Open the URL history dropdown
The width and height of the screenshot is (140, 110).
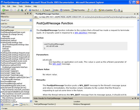pos(138,17)
